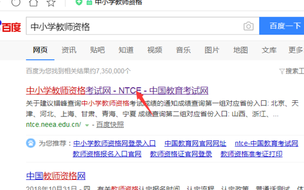Select the 视频 tab

[155, 50]
